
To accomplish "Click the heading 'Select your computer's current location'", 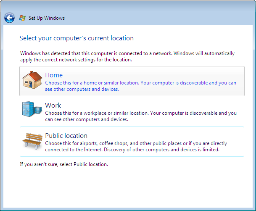I will (x=77, y=38).
